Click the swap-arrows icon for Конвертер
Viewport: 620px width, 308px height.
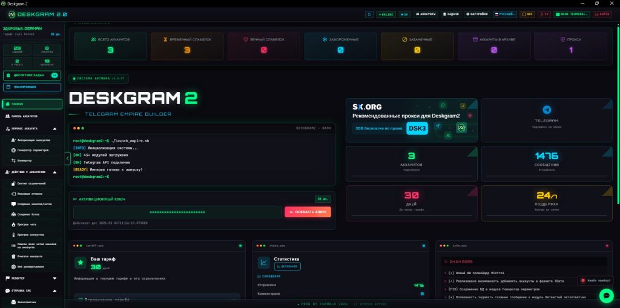pyautogui.click(x=14, y=160)
